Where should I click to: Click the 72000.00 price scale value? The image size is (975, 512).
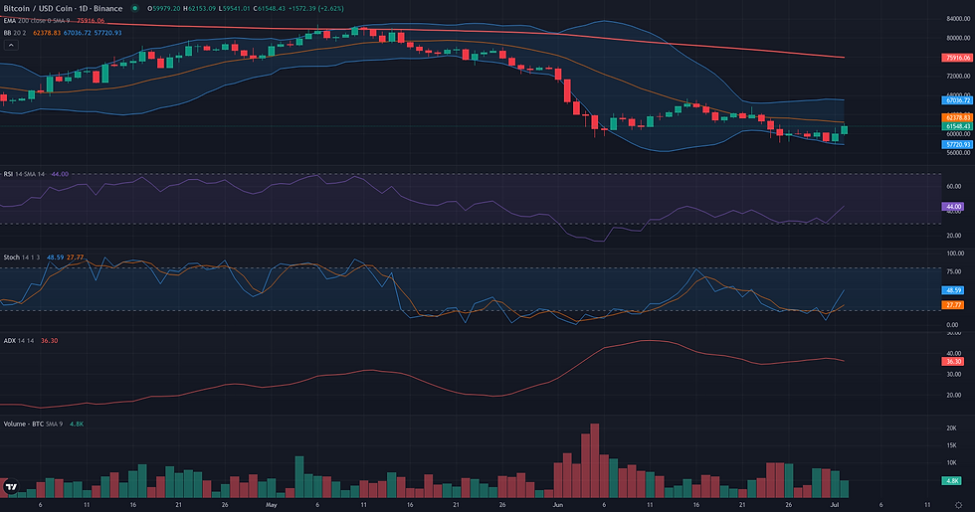(x=958, y=77)
